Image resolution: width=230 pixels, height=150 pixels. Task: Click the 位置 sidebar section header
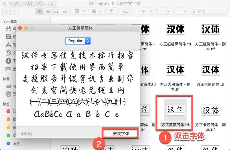pyautogui.click(x=6, y=79)
